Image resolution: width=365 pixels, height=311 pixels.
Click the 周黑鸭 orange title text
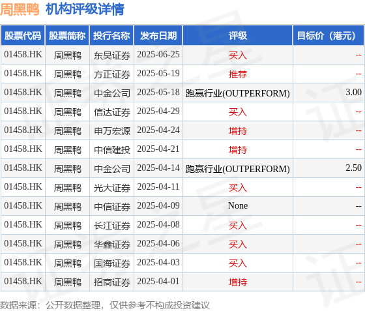(x=20, y=10)
